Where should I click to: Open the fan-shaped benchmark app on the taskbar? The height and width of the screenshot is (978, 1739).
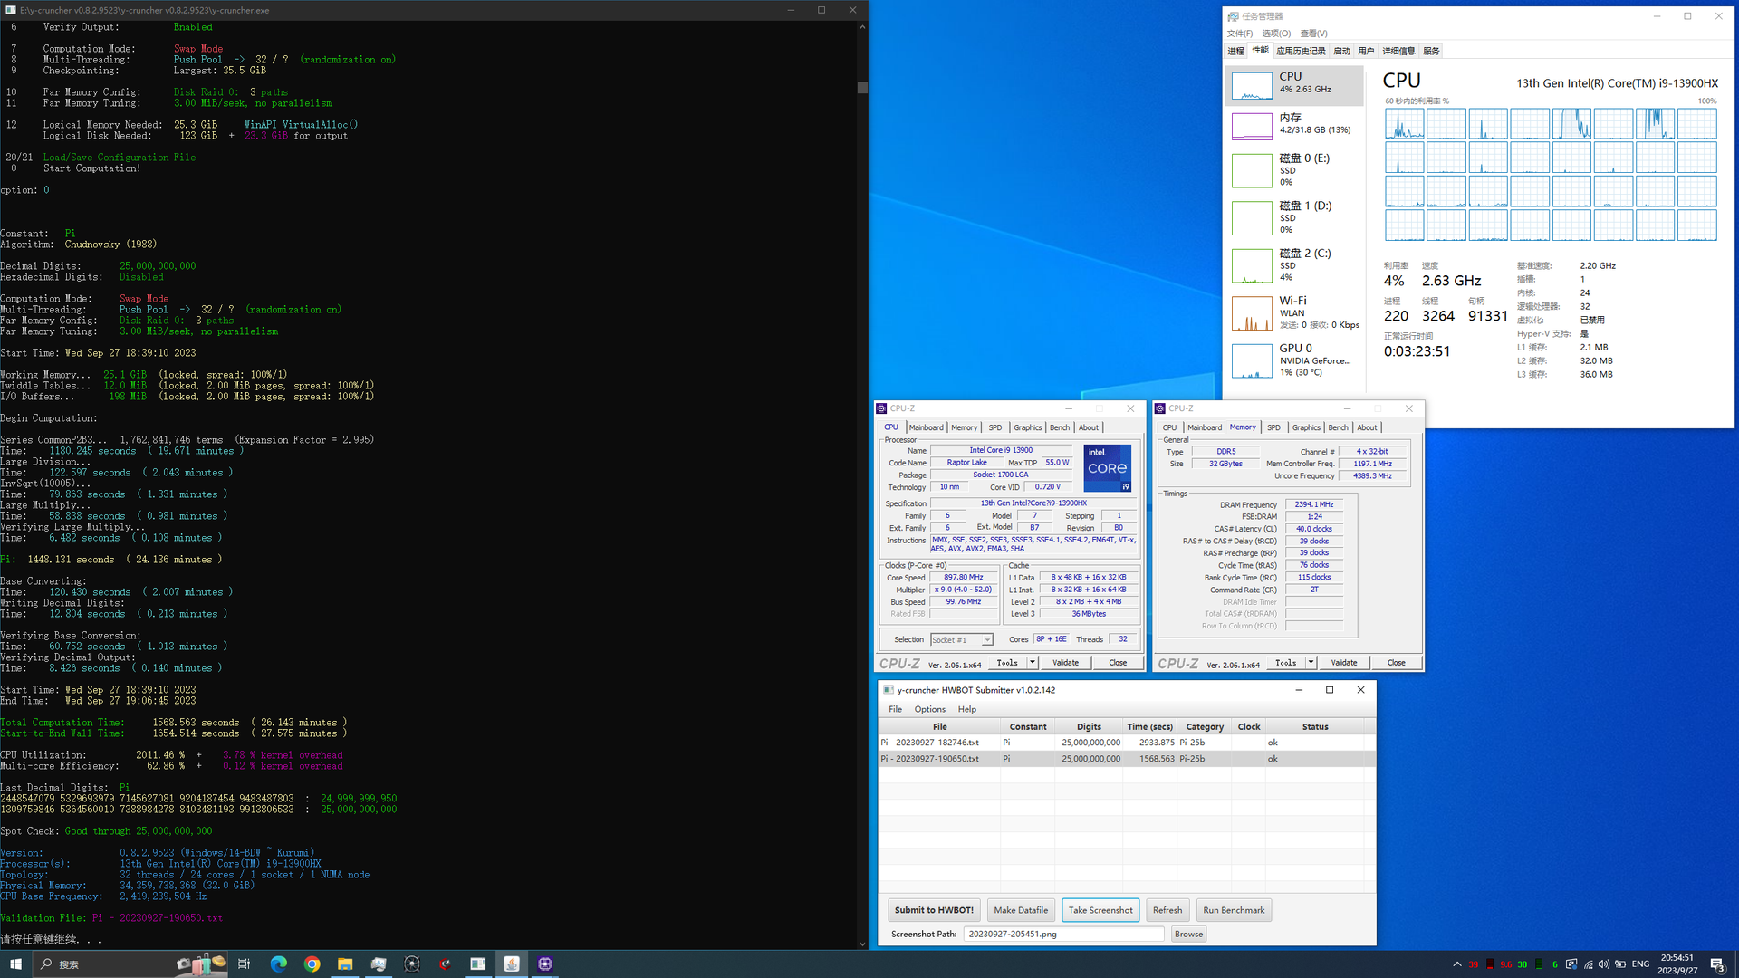click(x=412, y=964)
